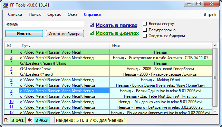Click the 'Искать из буфера' button
The width and height of the screenshot is (222, 127).
(65, 34)
